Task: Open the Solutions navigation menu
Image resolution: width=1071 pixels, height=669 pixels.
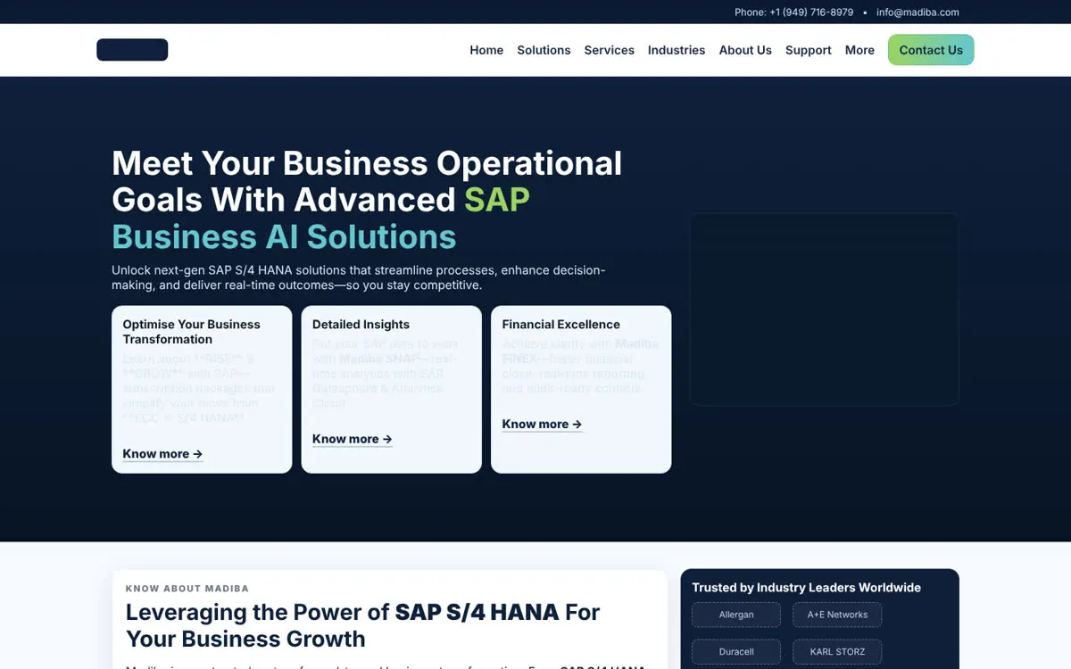Action: pos(544,50)
